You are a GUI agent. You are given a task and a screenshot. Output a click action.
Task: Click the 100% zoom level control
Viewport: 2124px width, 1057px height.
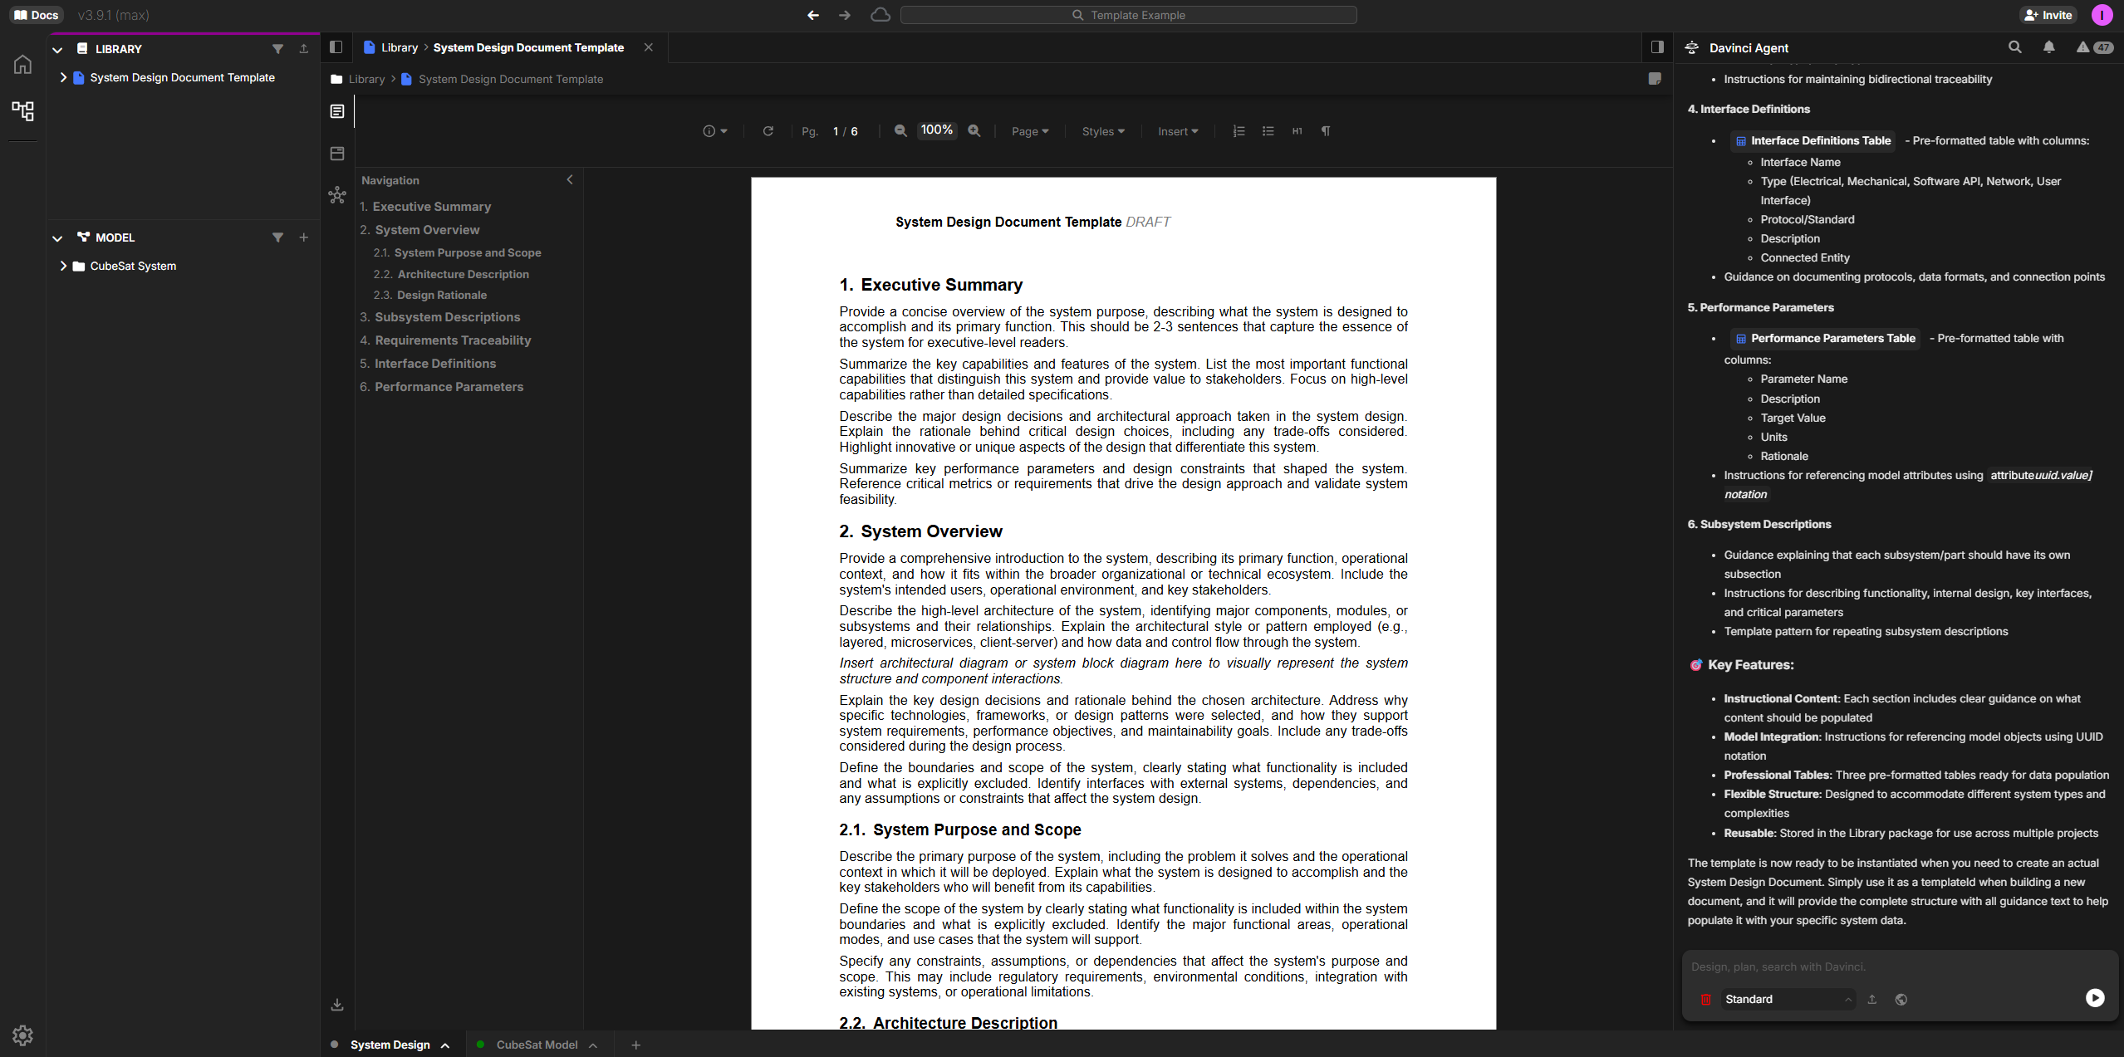click(x=936, y=130)
